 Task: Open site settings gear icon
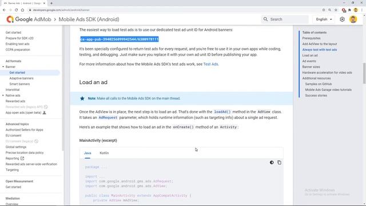click(x=342, y=19)
